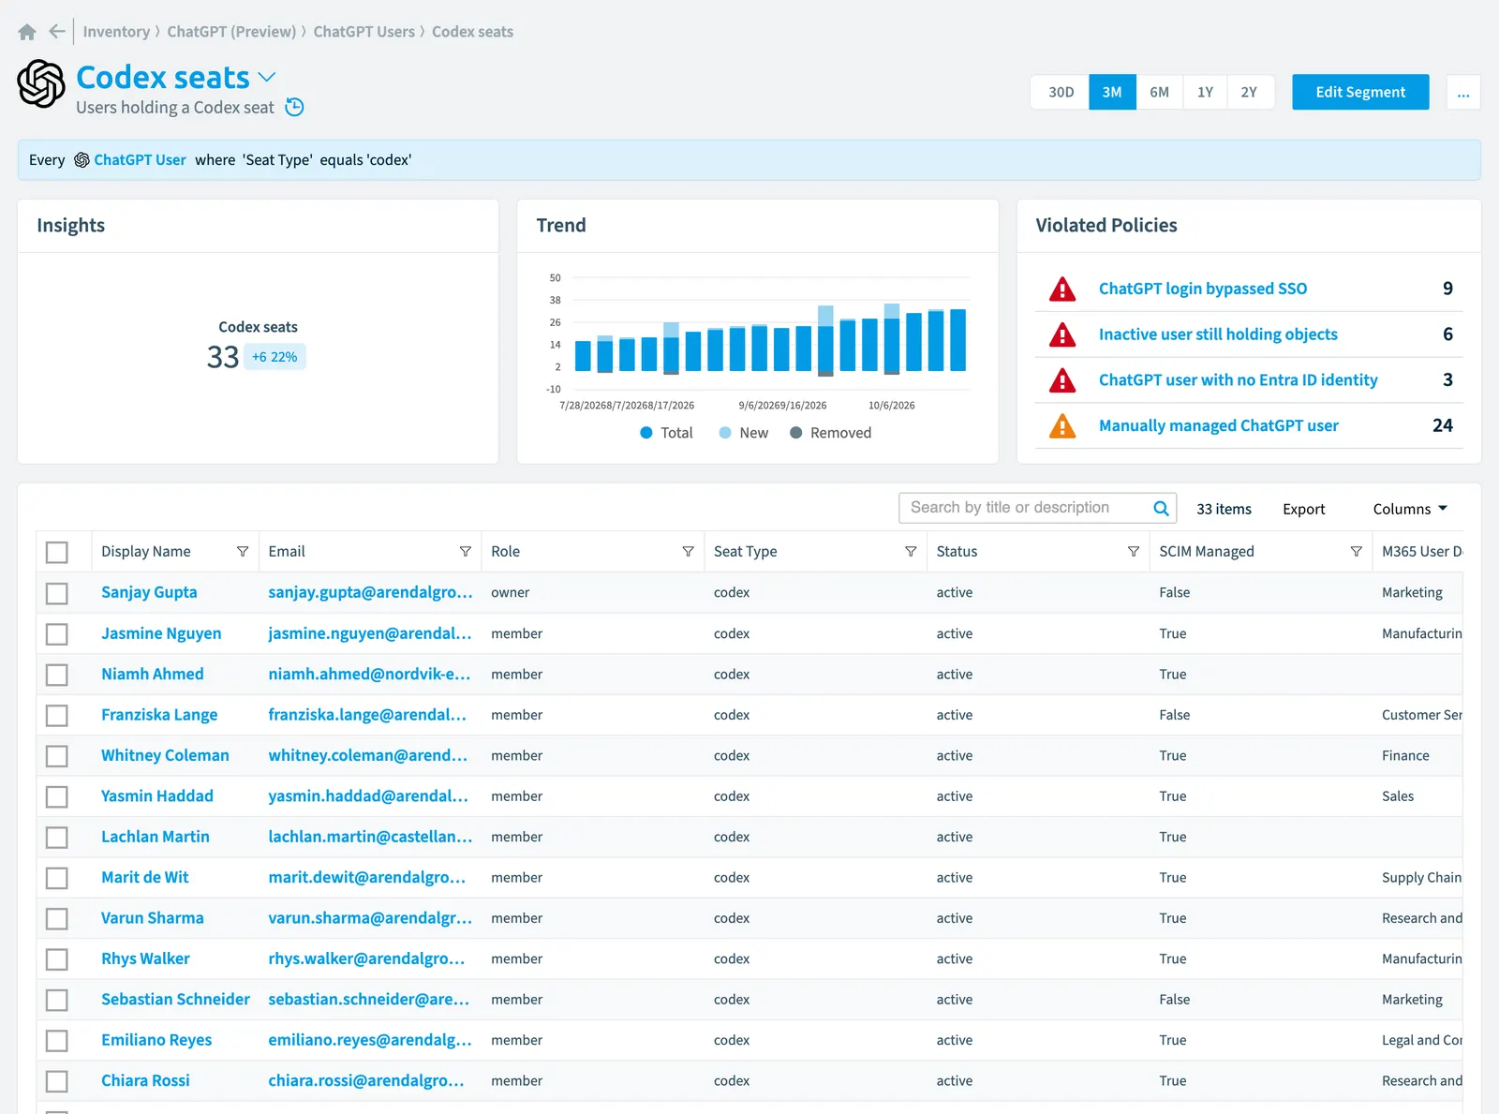This screenshot has height=1114, width=1499.
Task: Open the SCIM Managed column filter icon
Action: 1357,552
